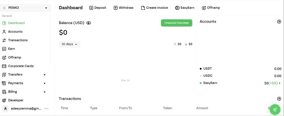This screenshot has width=284, height=116.
Task: Click the Developer gear icon
Action: click(x=4, y=100)
